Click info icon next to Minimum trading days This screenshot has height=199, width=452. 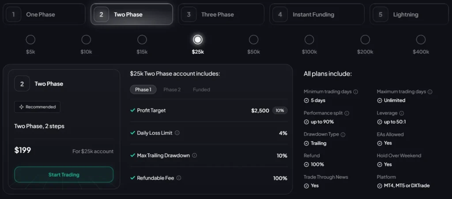tap(356, 92)
